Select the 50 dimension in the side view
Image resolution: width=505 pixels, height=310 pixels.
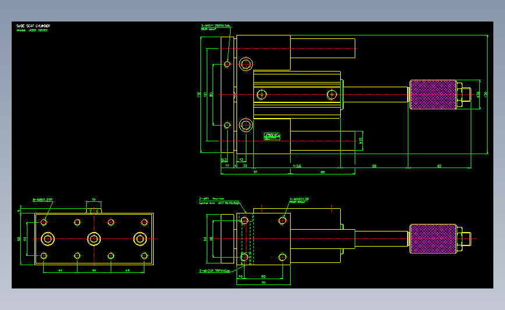[x=263, y=276]
